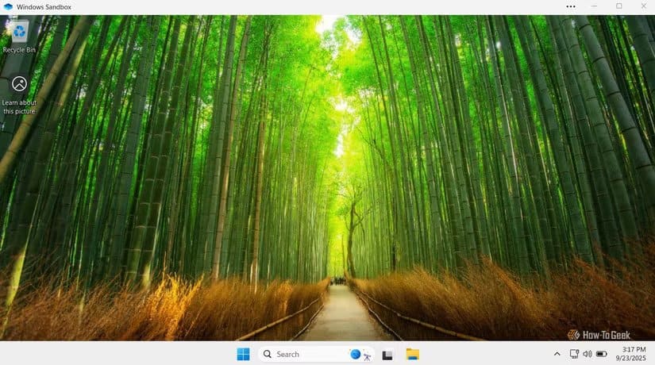Launch File Explorer from the taskbar
Viewport: 655px width, 365px height.
click(412, 354)
